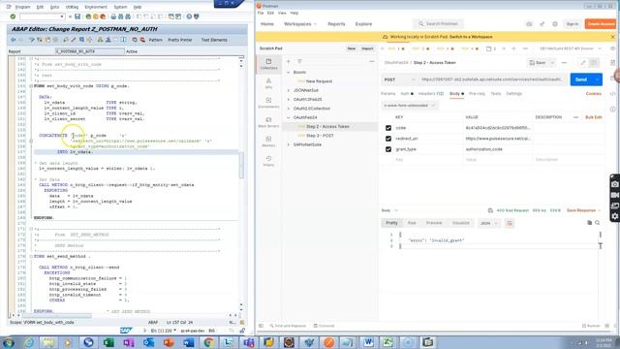Click the green Enter checkmark in SAP toolbar

13,16
